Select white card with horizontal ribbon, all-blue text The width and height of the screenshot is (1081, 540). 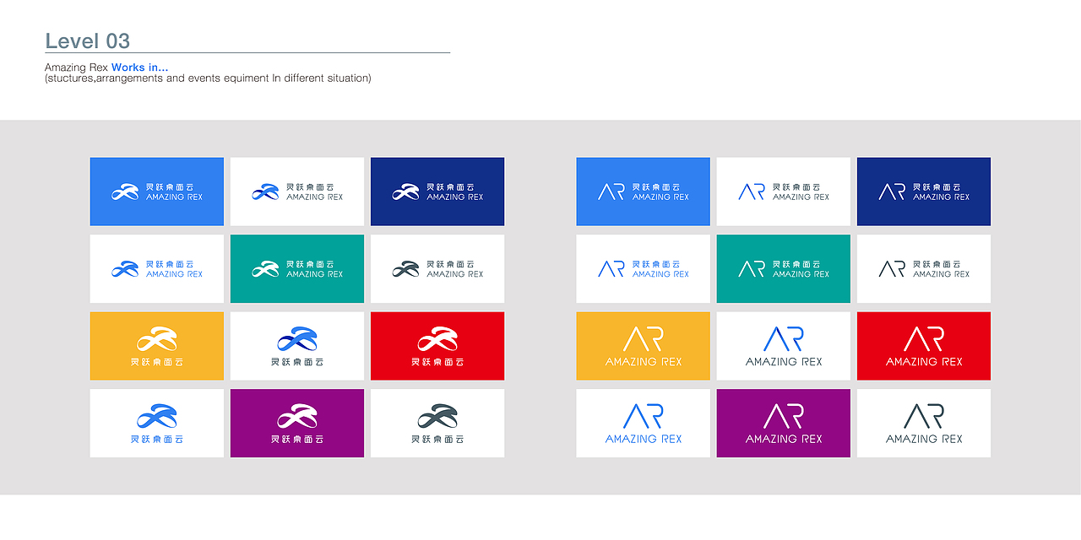(x=157, y=268)
